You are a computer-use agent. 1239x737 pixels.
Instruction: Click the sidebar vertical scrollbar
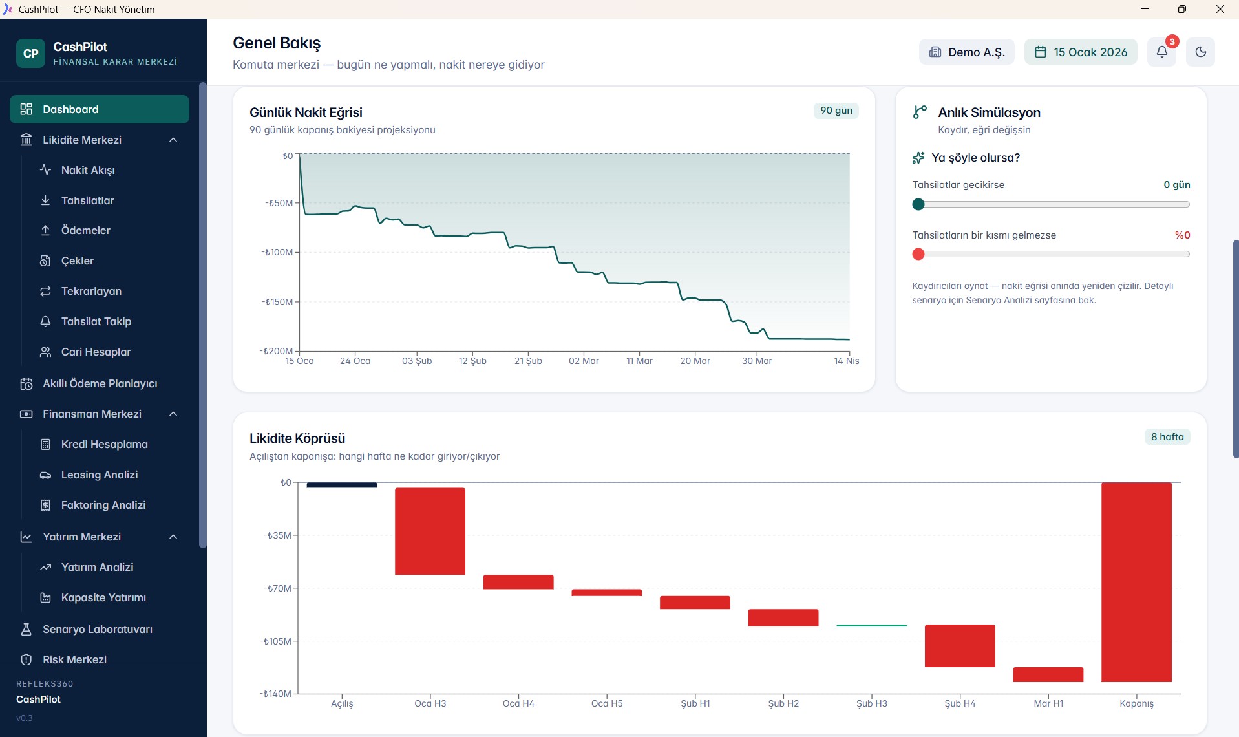pos(202,315)
